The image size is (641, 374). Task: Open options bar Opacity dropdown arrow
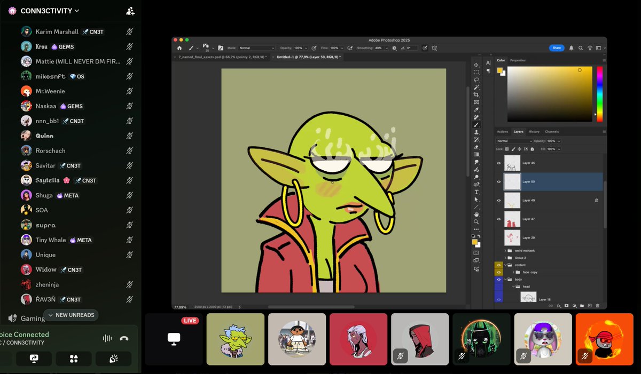tap(306, 47)
